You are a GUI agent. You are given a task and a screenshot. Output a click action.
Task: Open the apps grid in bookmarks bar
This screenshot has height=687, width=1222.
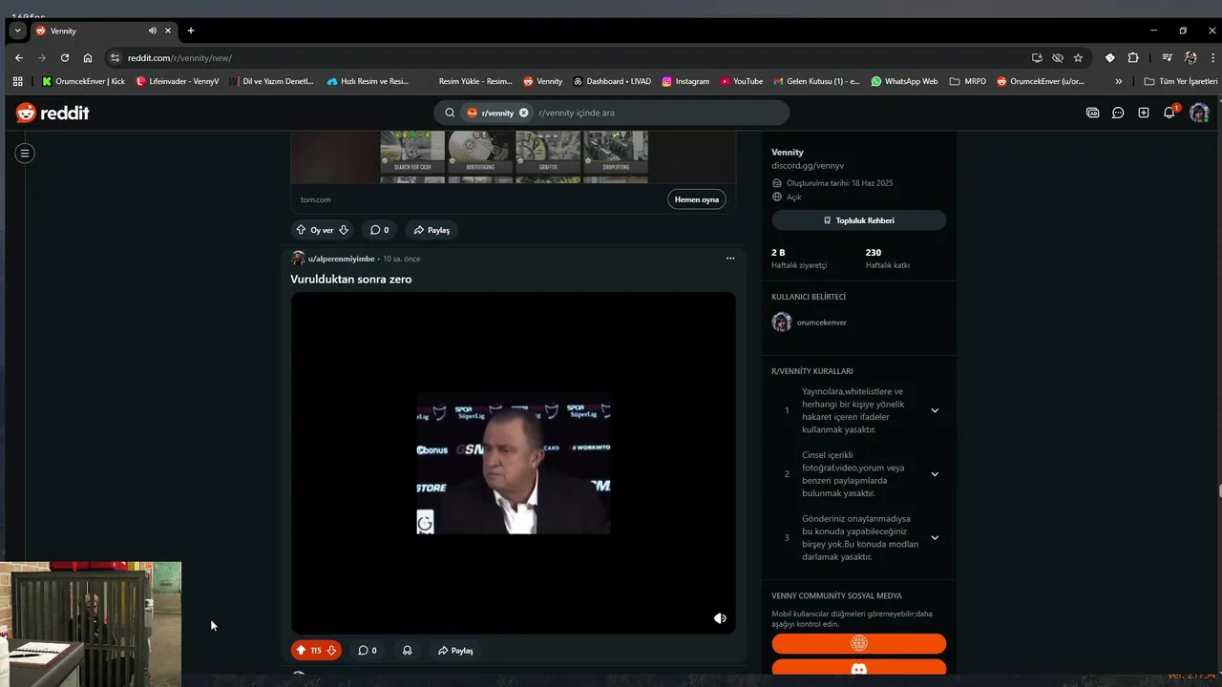click(x=17, y=81)
